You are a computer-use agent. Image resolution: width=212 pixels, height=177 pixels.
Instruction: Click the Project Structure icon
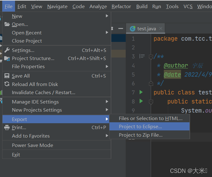coord(7,58)
